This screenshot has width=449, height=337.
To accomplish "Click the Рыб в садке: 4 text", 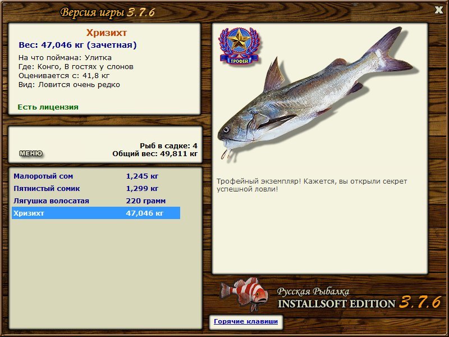I will [169, 146].
